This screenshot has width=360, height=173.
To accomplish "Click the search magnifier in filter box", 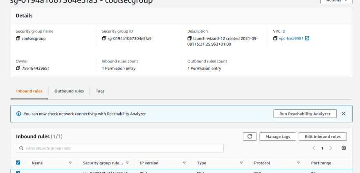I will [21, 148].
